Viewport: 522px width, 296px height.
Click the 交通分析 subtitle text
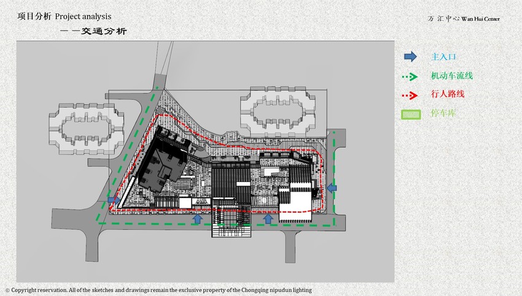(93, 31)
